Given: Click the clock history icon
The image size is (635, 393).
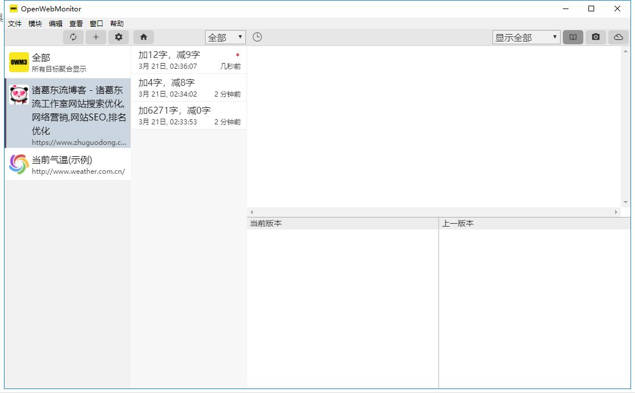Looking at the screenshot, I should pyautogui.click(x=257, y=37).
